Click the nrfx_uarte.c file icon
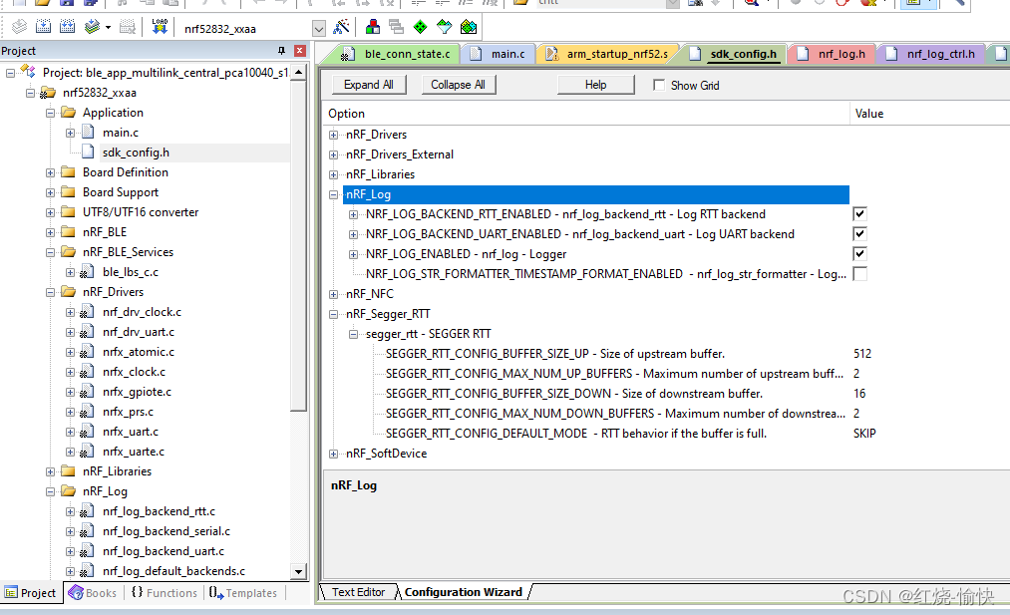 tap(87, 452)
